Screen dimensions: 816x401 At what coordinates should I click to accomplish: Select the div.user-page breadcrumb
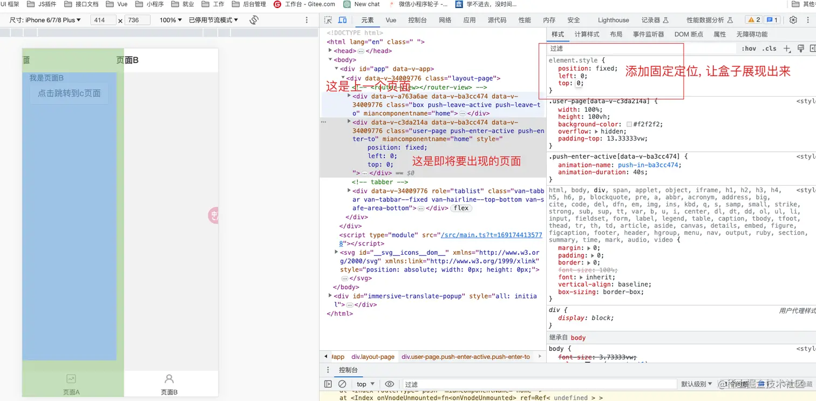pos(466,357)
